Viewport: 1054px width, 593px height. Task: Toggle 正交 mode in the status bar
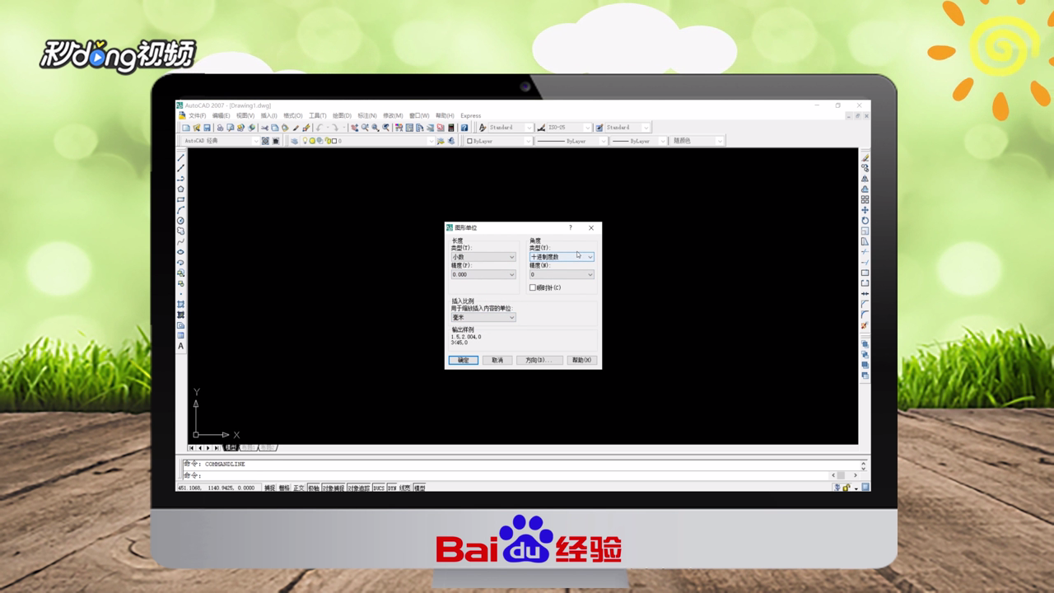point(299,486)
